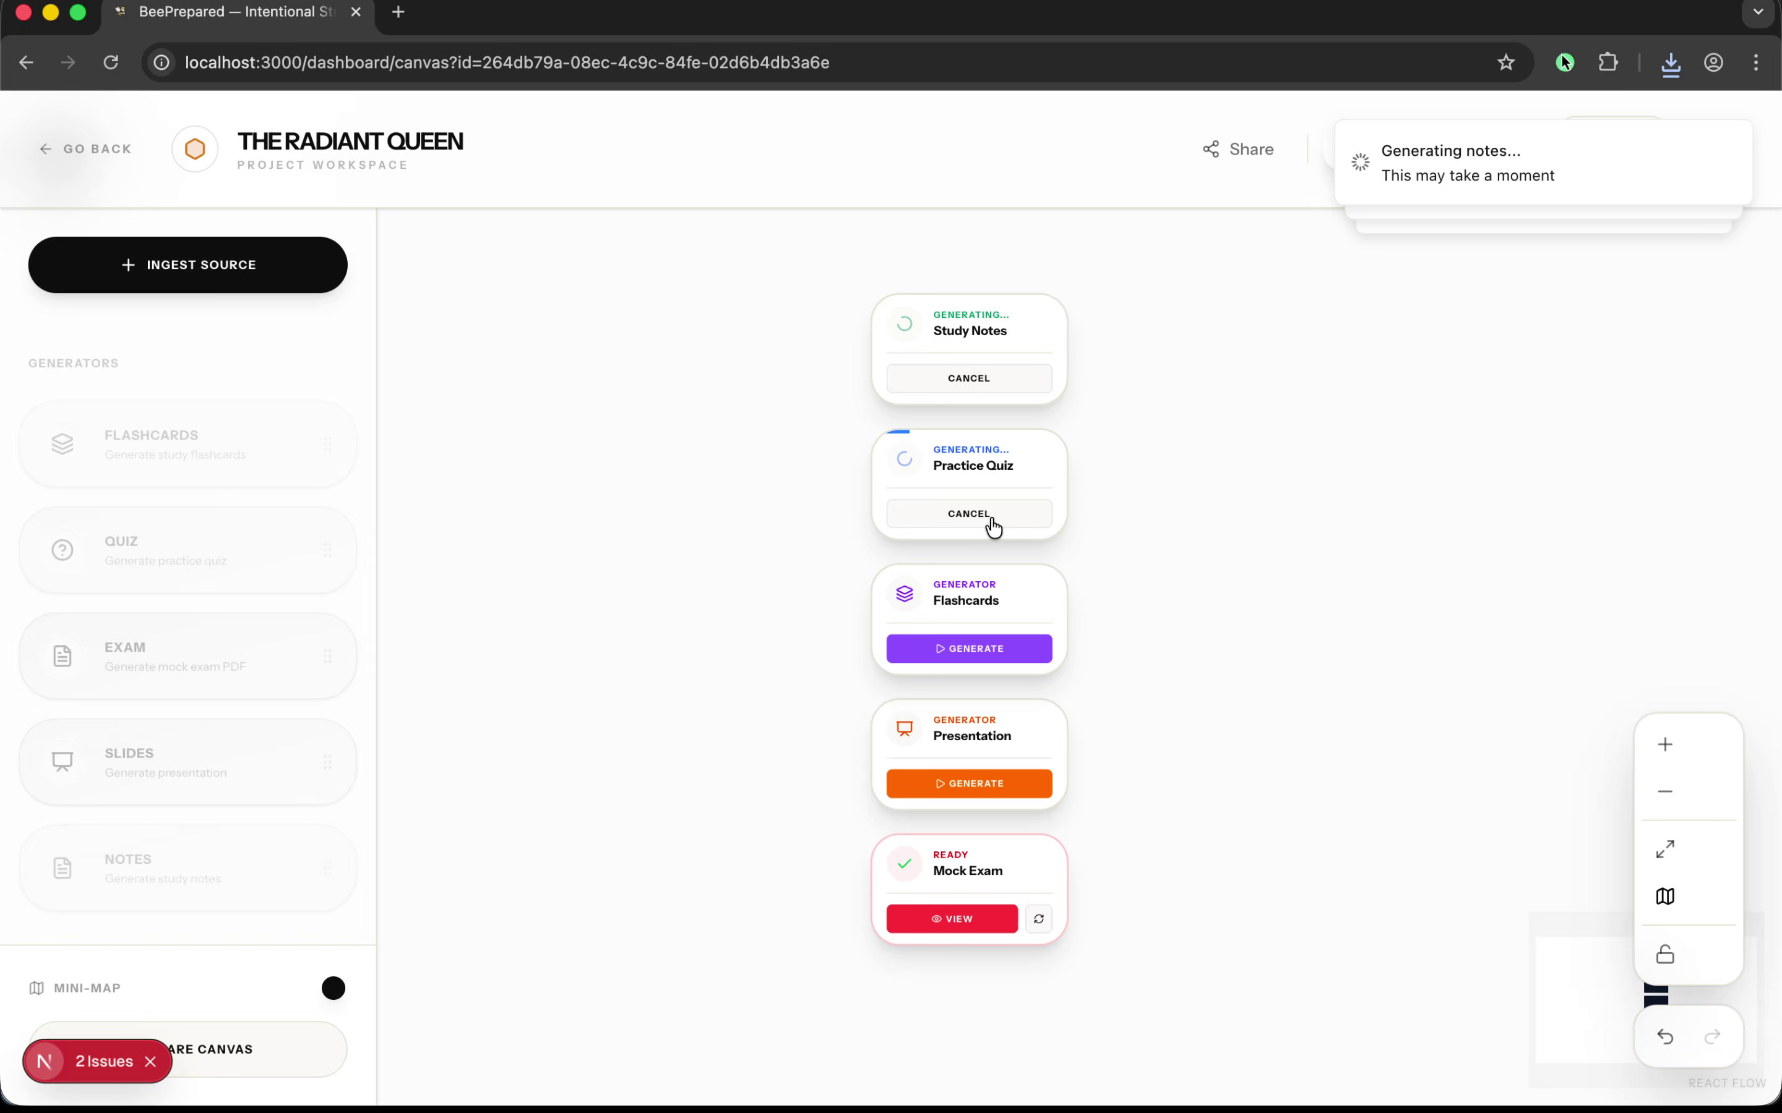Viewport: 1782px width, 1113px height.
Task: Toggle the canvas lock icon
Action: (1664, 954)
